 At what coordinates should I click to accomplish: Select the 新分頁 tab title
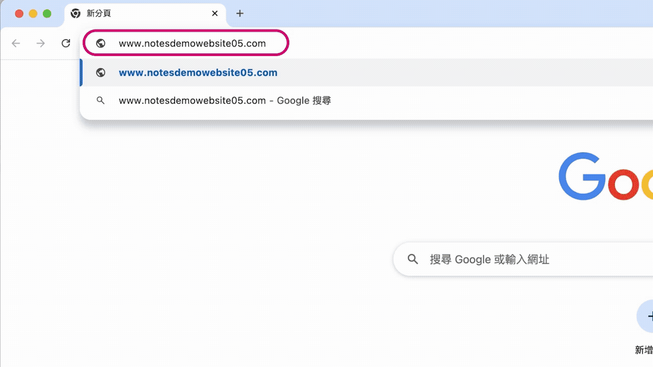click(x=99, y=14)
